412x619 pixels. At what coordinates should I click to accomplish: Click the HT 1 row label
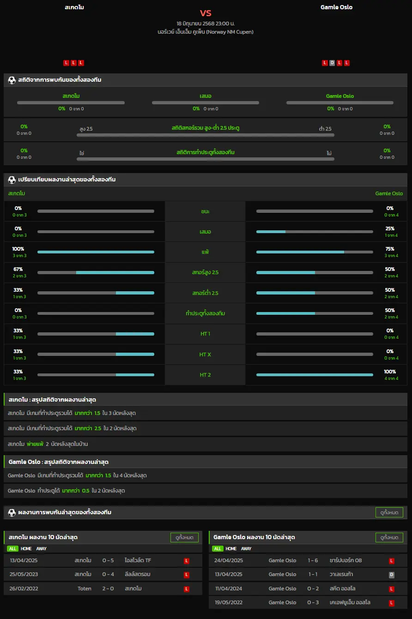tap(206, 334)
